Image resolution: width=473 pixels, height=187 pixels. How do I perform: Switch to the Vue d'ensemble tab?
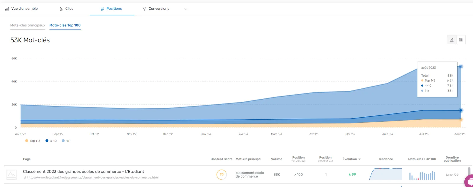pos(21,9)
